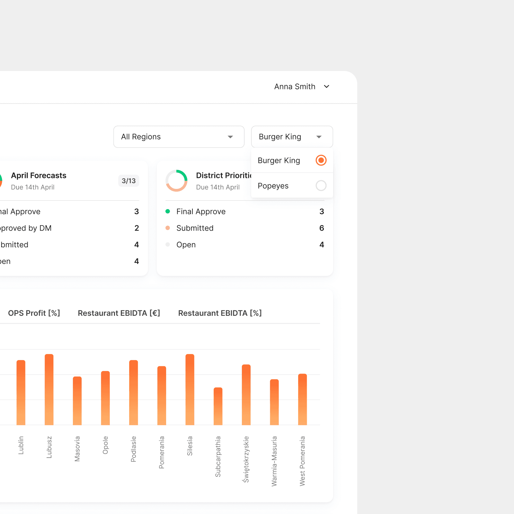Click the chevron next to Anna Smith
The height and width of the screenshot is (514, 514).
pos(326,86)
